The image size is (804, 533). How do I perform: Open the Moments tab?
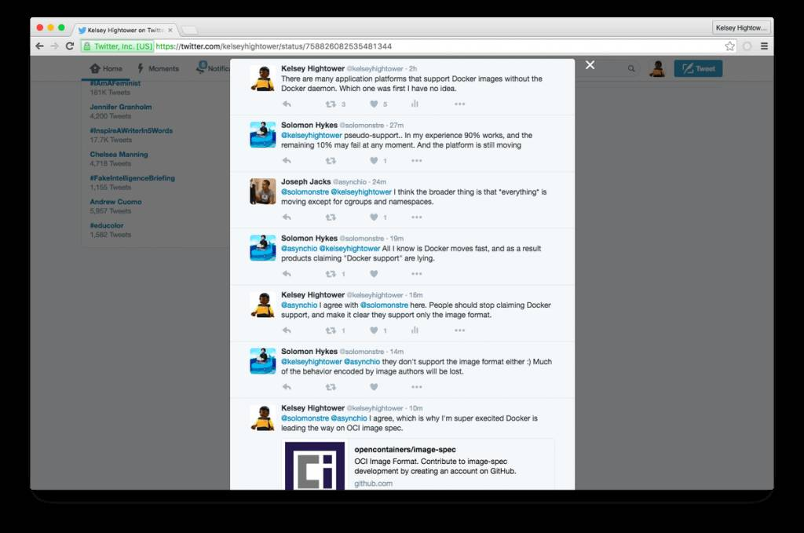[158, 68]
